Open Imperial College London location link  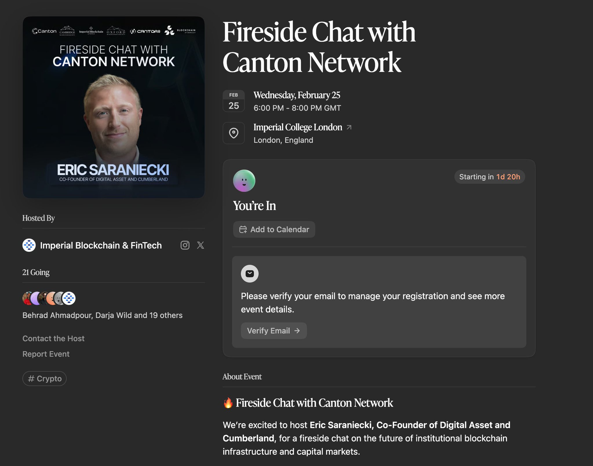point(298,127)
